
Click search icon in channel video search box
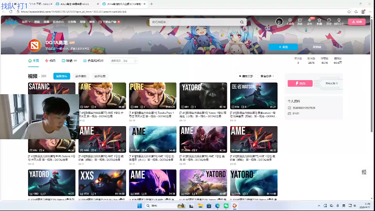click(135, 61)
